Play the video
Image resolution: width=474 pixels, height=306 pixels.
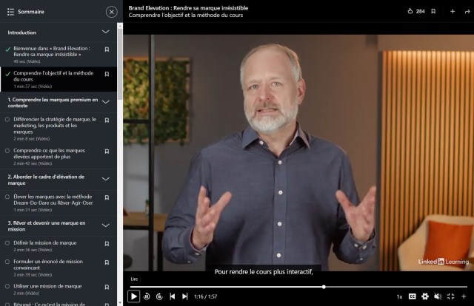click(133, 296)
